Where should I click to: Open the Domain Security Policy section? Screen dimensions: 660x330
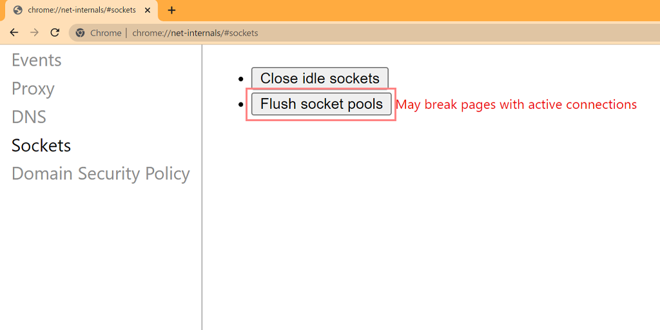point(101,173)
